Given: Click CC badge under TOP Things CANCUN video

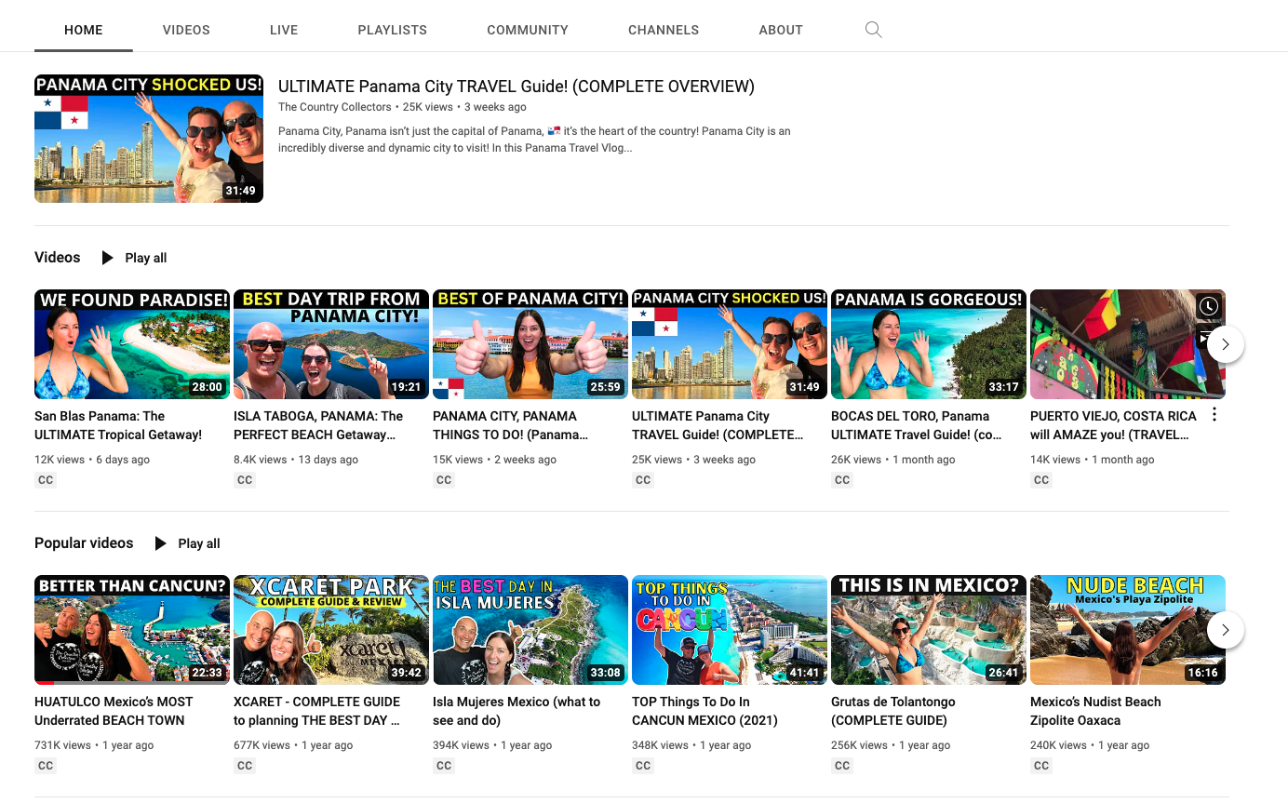Looking at the screenshot, I should (x=643, y=766).
